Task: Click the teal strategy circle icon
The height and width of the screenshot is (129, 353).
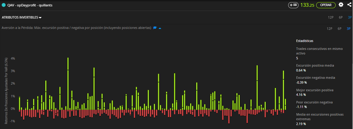Action: [x=4, y=5]
